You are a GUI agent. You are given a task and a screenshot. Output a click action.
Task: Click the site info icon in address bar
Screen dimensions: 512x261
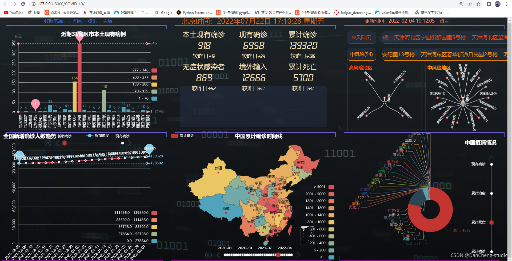(34, 4)
